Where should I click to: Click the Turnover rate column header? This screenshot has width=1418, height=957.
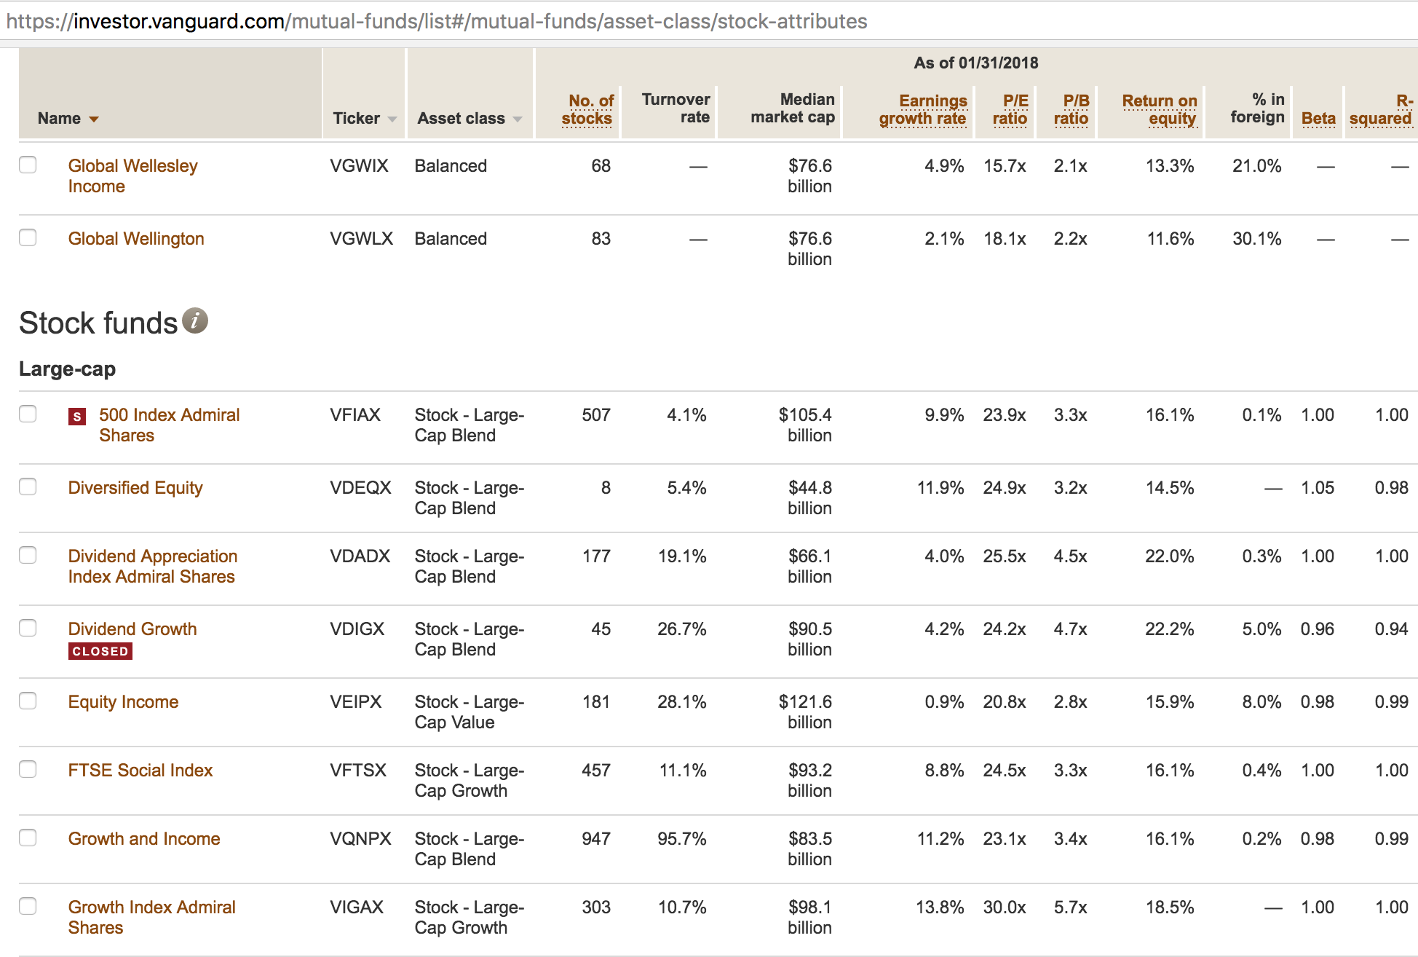click(x=676, y=108)
